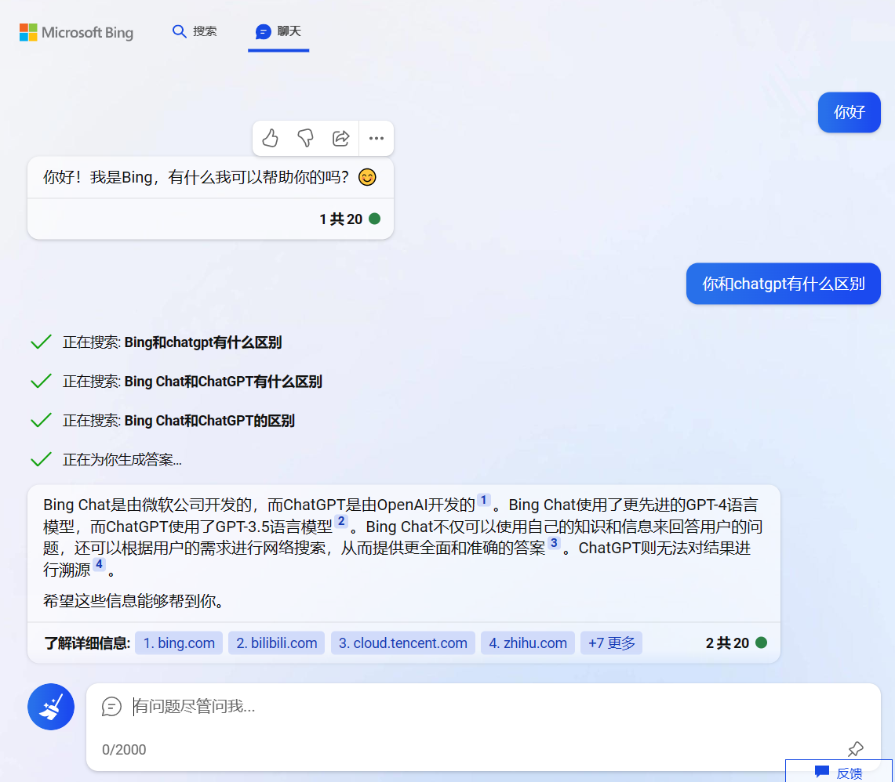Open the bilibili.com source link
Screen dimensions: 895x782
click(x=276, y=643)
